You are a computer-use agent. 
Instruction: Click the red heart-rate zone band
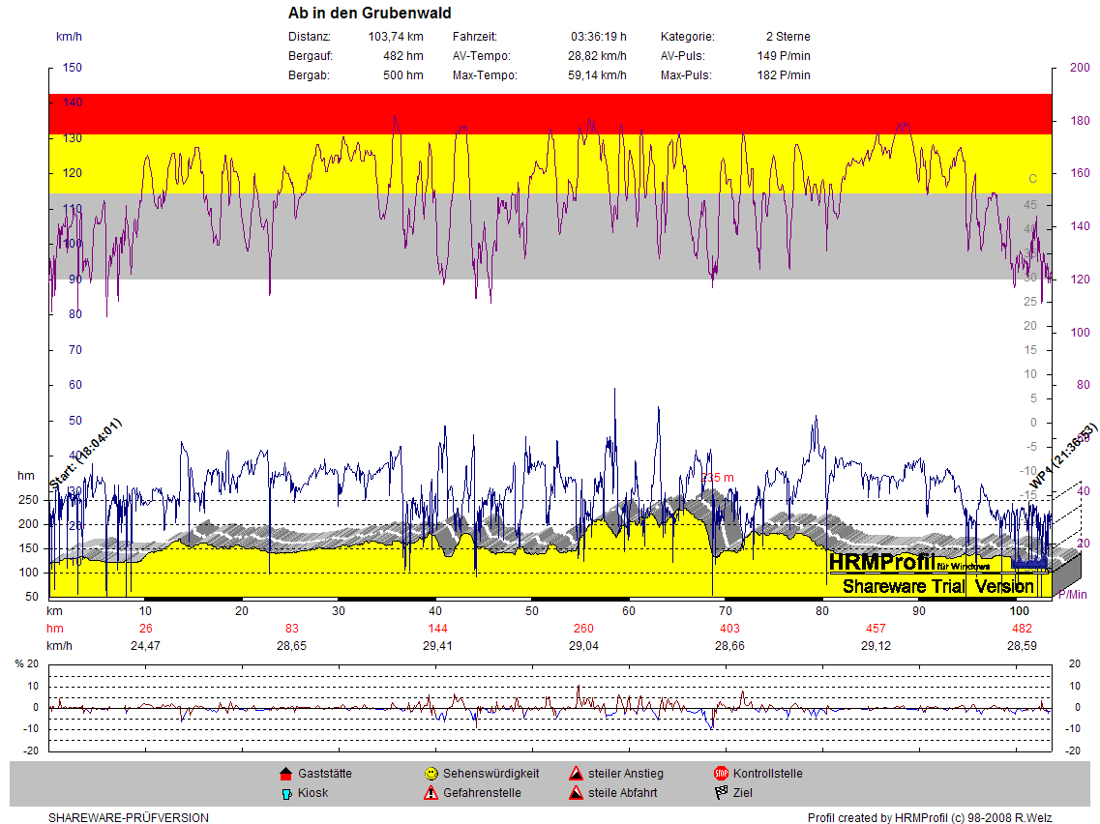(550, 114)
